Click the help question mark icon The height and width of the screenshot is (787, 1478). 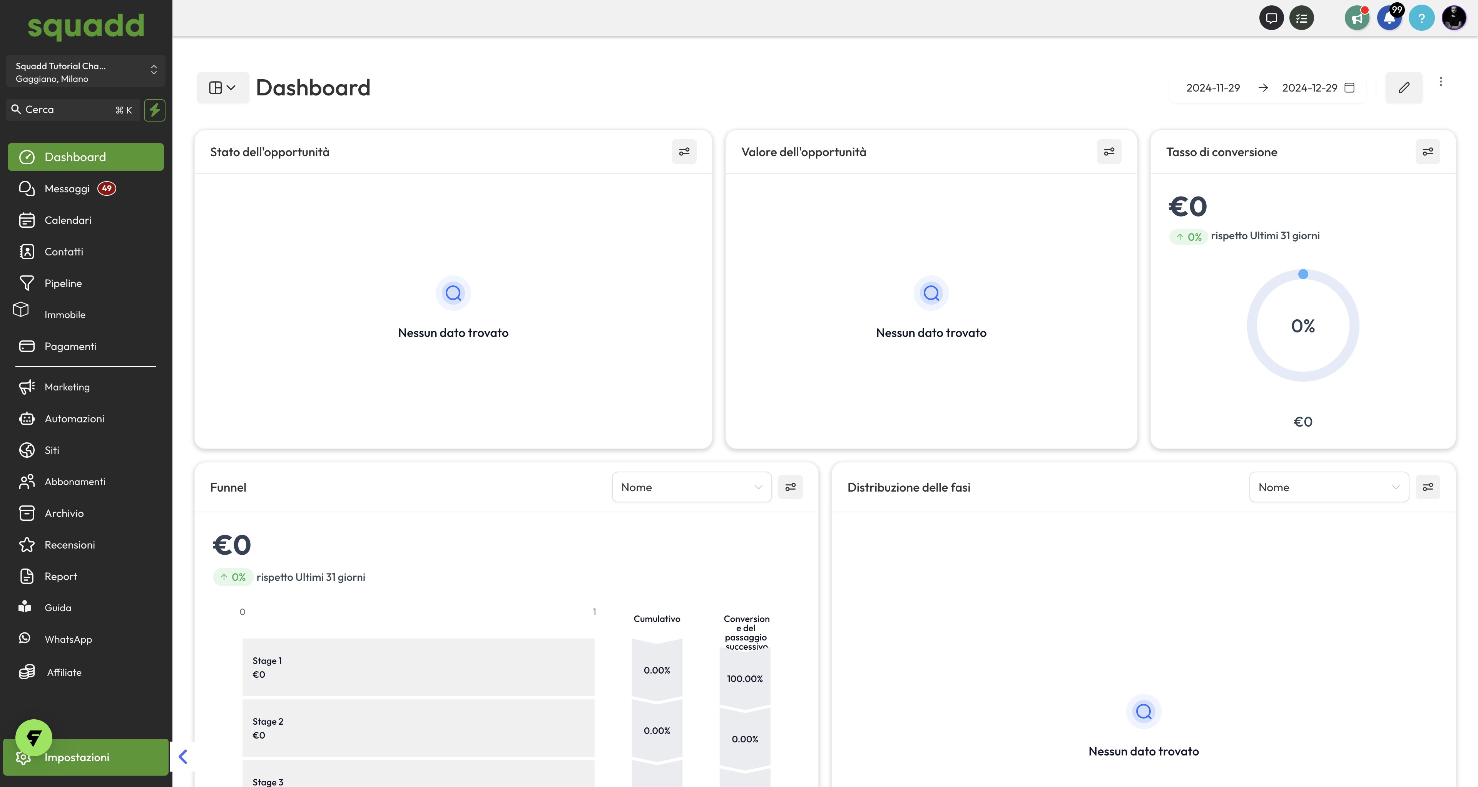pyautogui.click(x=1421, y=18)
